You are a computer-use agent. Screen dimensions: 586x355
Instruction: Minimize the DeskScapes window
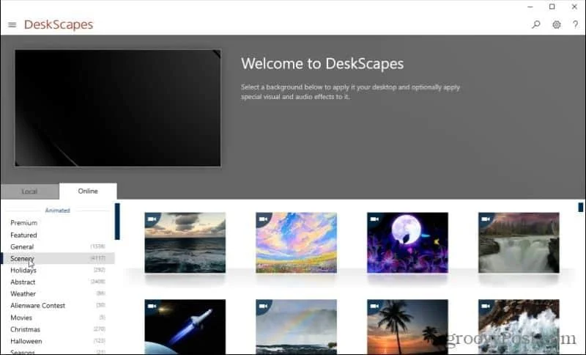pyautogui.click(x=530, y=7)
